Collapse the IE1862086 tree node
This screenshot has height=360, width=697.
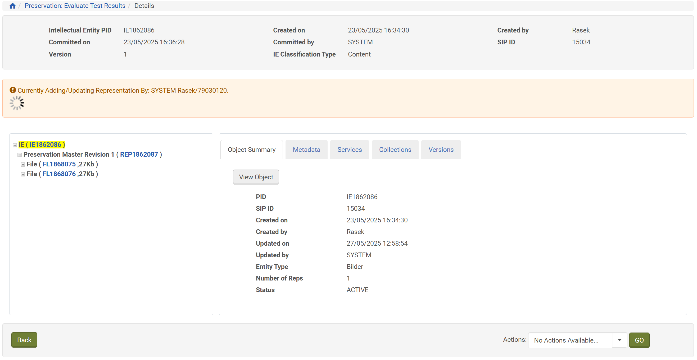click(15, 145)
